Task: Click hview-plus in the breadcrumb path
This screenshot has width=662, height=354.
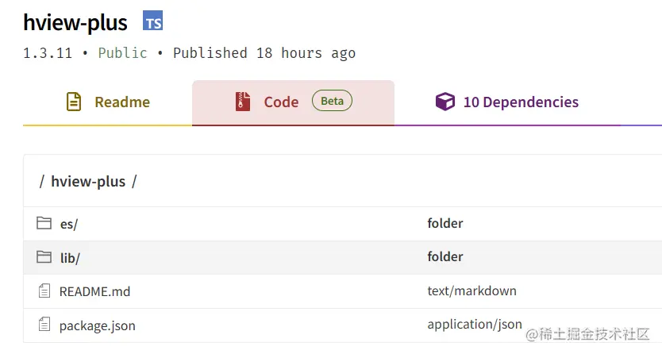Action: (88, 182)
